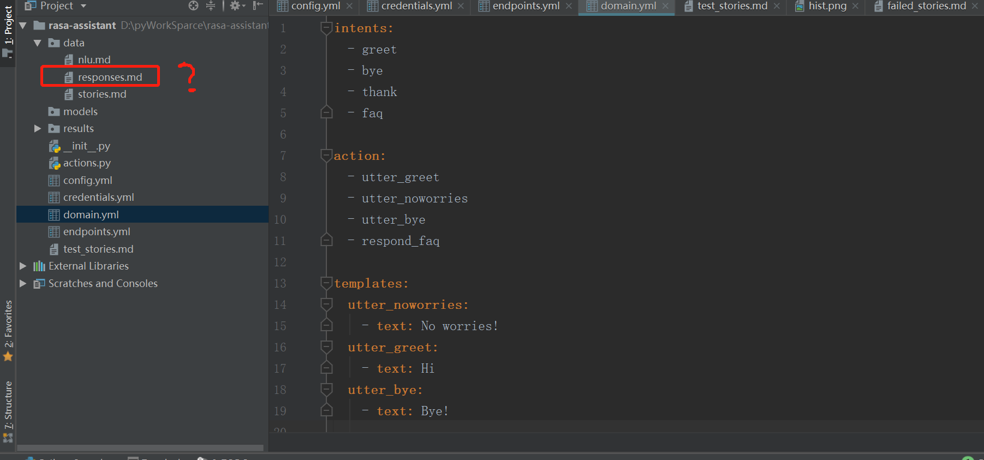
Task: Collapse the data folder
Action: (x=38, y=43)
